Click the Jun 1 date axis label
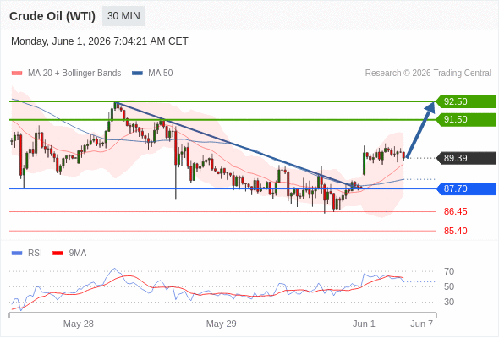Viewport: 499px width, 338px height. pyautogui.click(x=364, y=324)
